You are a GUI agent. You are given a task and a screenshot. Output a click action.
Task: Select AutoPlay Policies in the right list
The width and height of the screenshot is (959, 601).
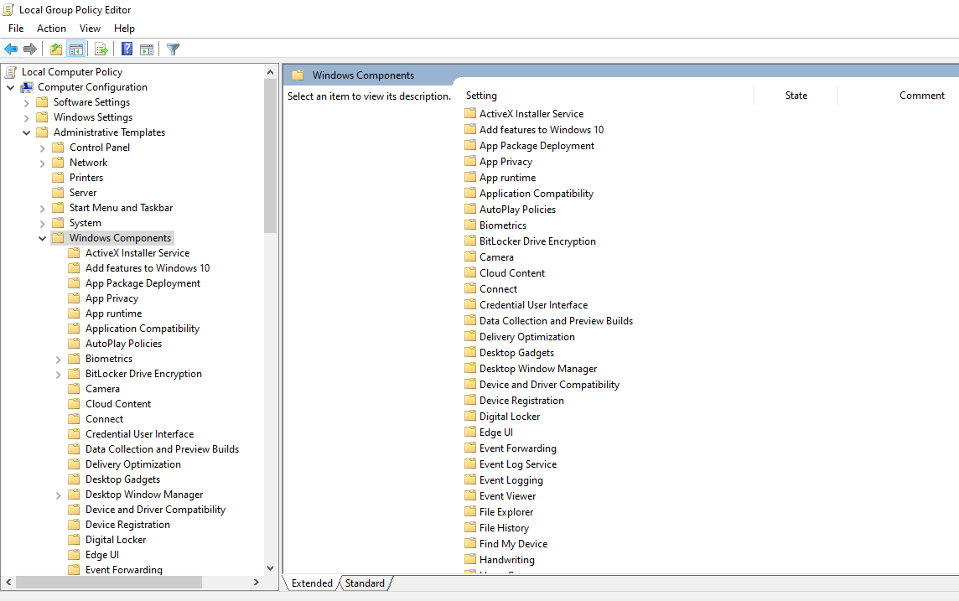pyautogui.click(x=517, y=209)
